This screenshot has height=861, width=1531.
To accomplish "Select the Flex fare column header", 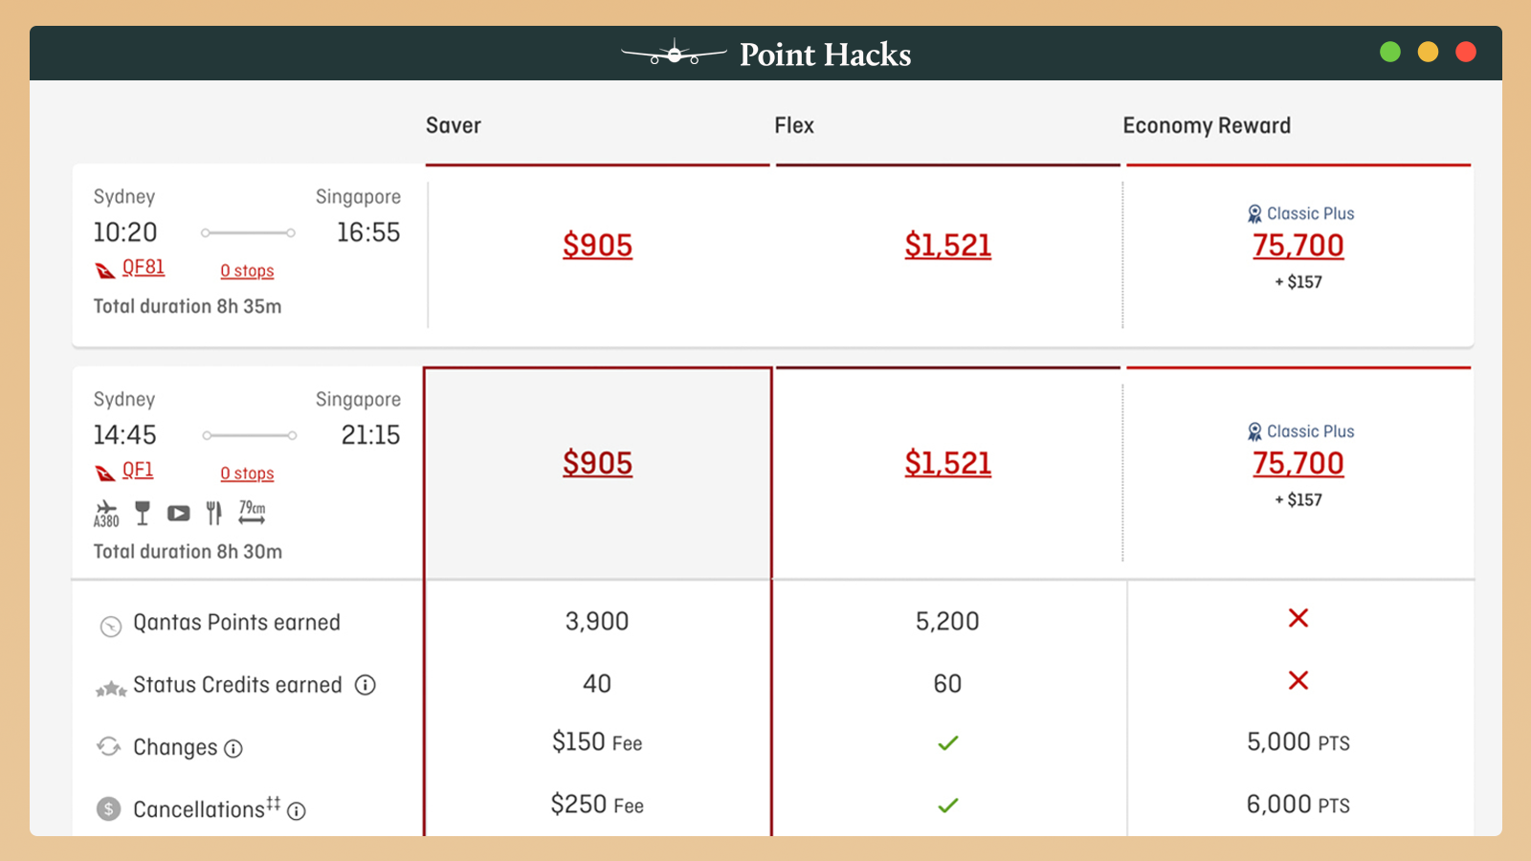I will point(794,126).
